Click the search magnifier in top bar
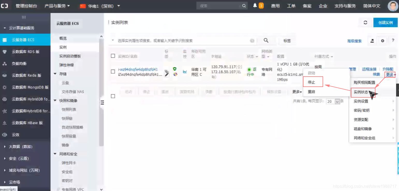This screenshot has height=191, width=399. pos(244,6)
